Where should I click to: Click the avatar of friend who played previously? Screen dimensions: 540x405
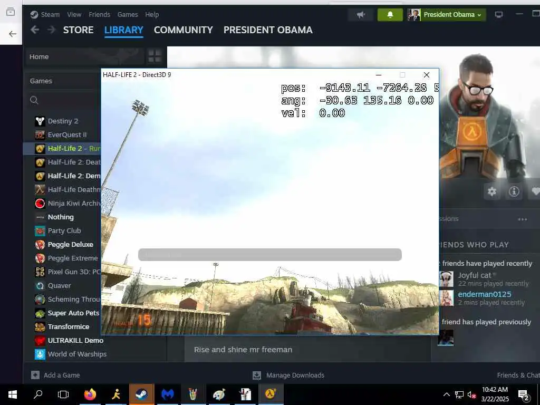pos(446,337)
